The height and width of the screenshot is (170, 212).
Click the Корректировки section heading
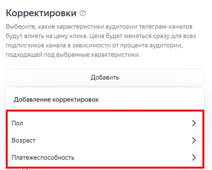click(x=41, y=13)
